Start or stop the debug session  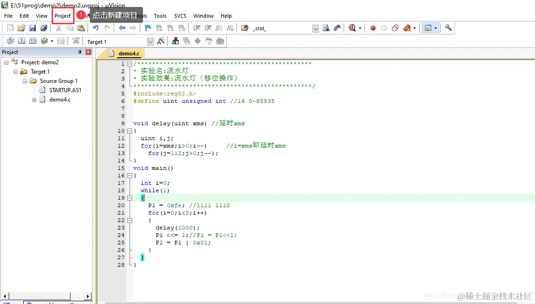(352, 28)
